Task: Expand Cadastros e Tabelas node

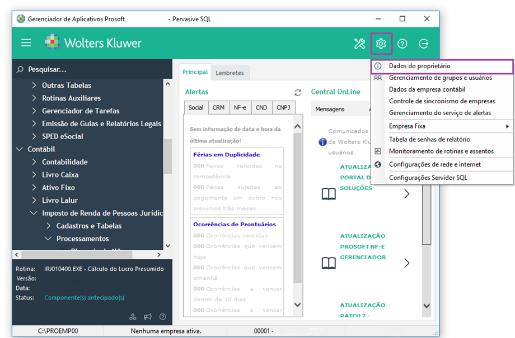Action: 49,226
